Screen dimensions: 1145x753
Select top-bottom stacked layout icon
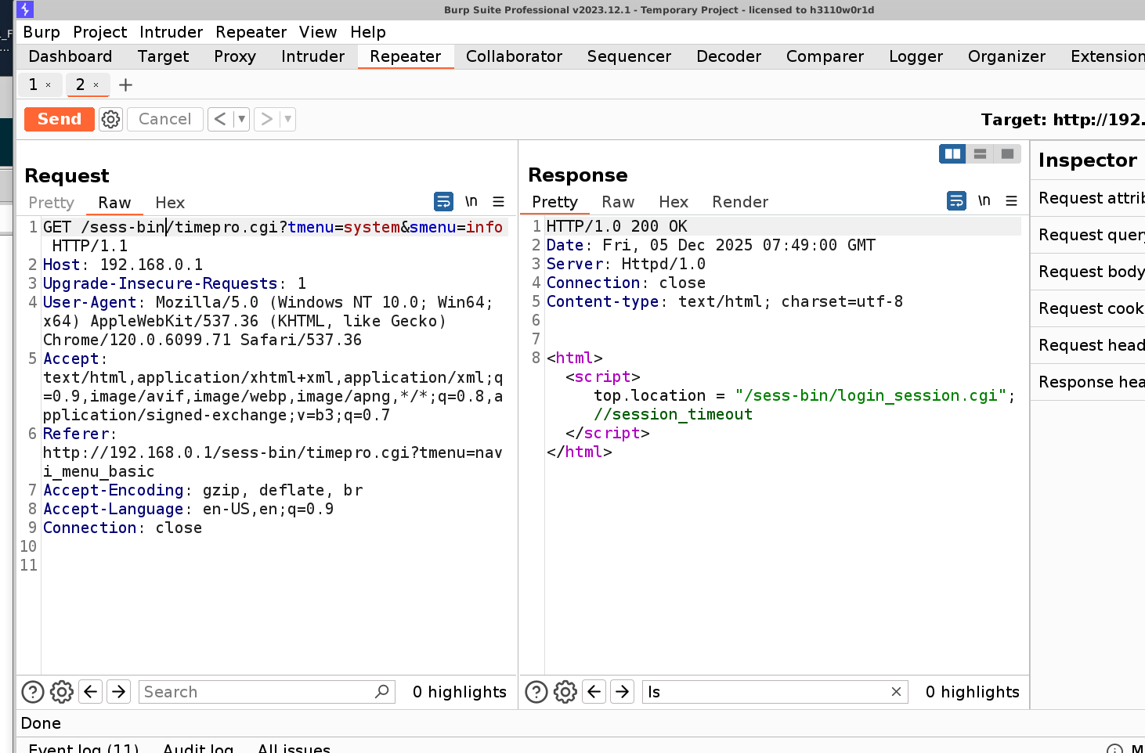[x=980, y=154]
